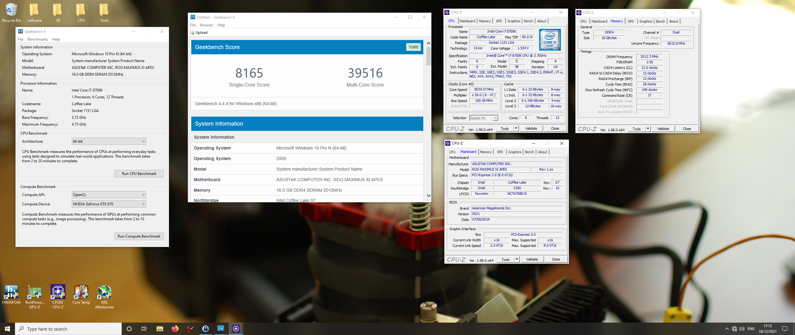Screen dimensions: 795x335
Task: Switch to Graphics tab in CPU-Z Mainboard window
Action: tap(515, 152)
